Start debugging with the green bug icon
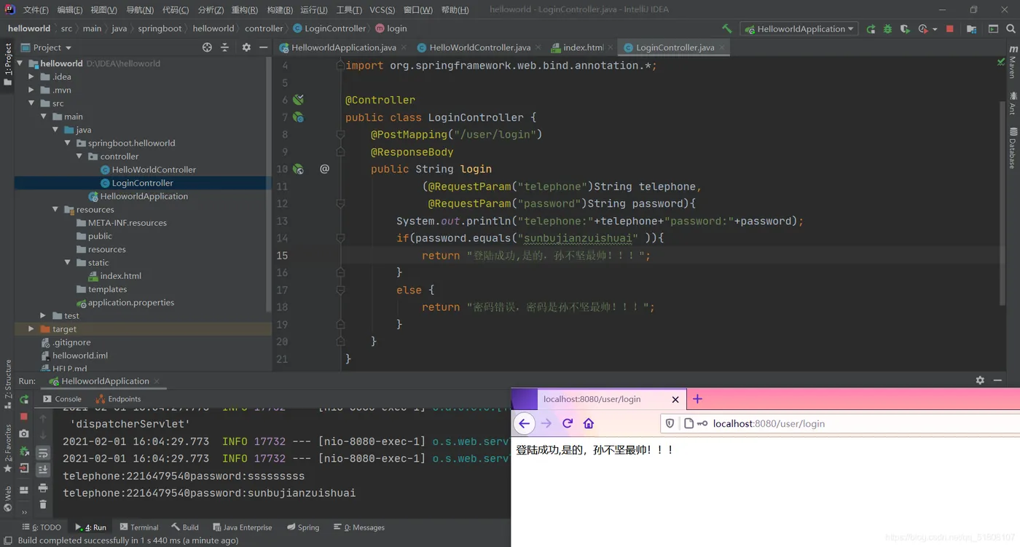This screenshot has width=1020, height=547. click(887, 29)
